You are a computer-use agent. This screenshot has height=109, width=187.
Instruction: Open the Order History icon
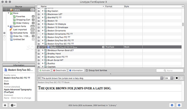click(14, 23)
